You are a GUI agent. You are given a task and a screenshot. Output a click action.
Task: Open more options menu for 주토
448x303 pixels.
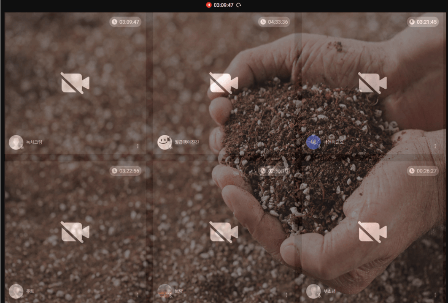(138, 295)
